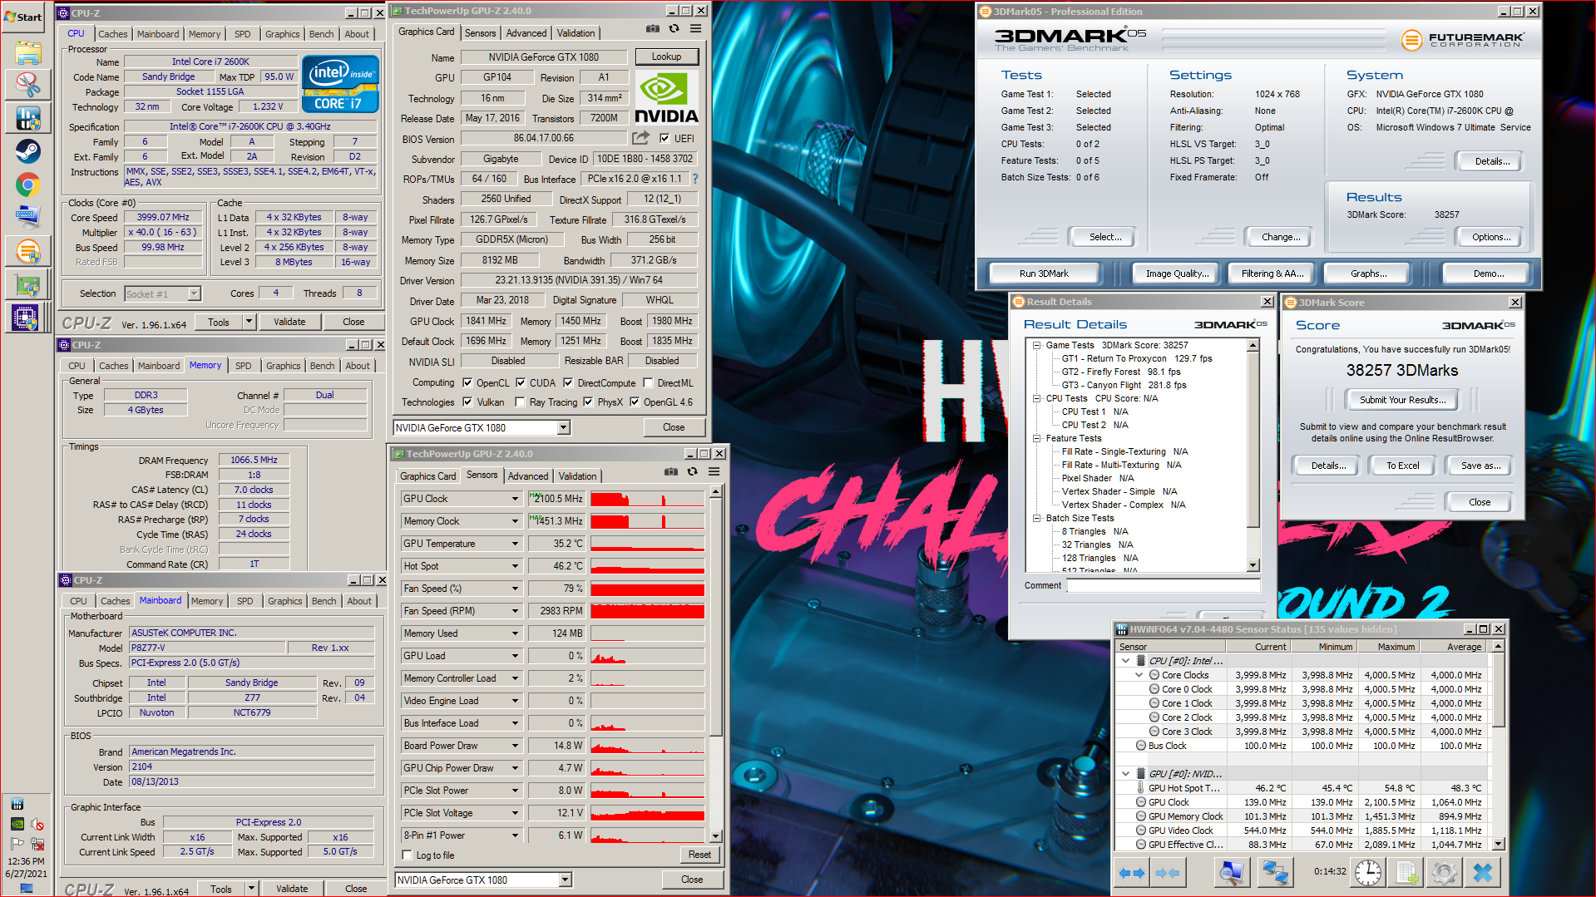Image resolution: width=1596 pixels, height=897 pixels.
Task: Open the Board Power Draw sensor dropdown
Action: [x=515, y=746]
